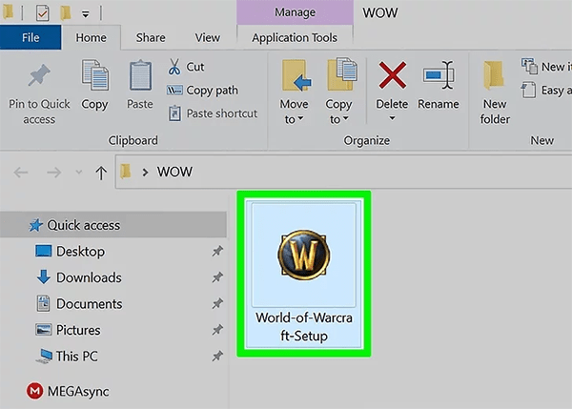
Task: Click the MEGAsync red icon
Action: (34, 391)
